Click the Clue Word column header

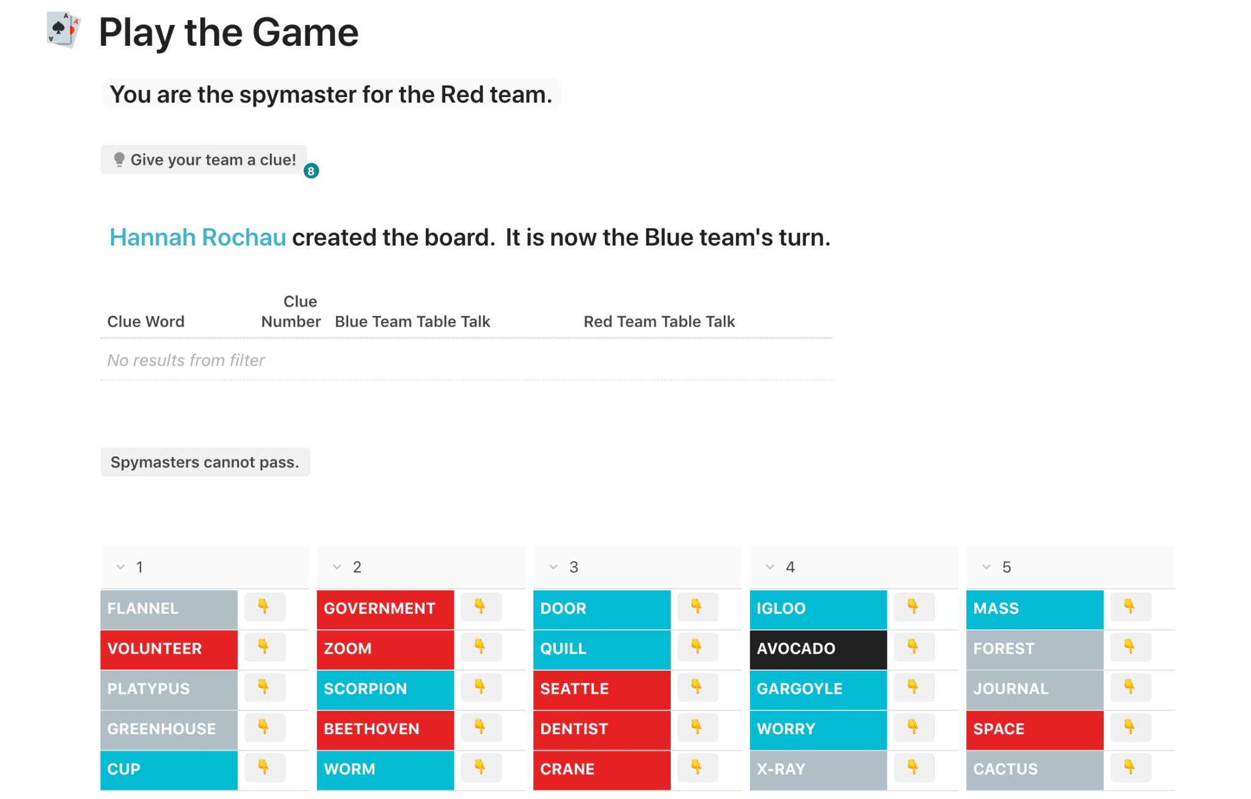pos(146,321)
